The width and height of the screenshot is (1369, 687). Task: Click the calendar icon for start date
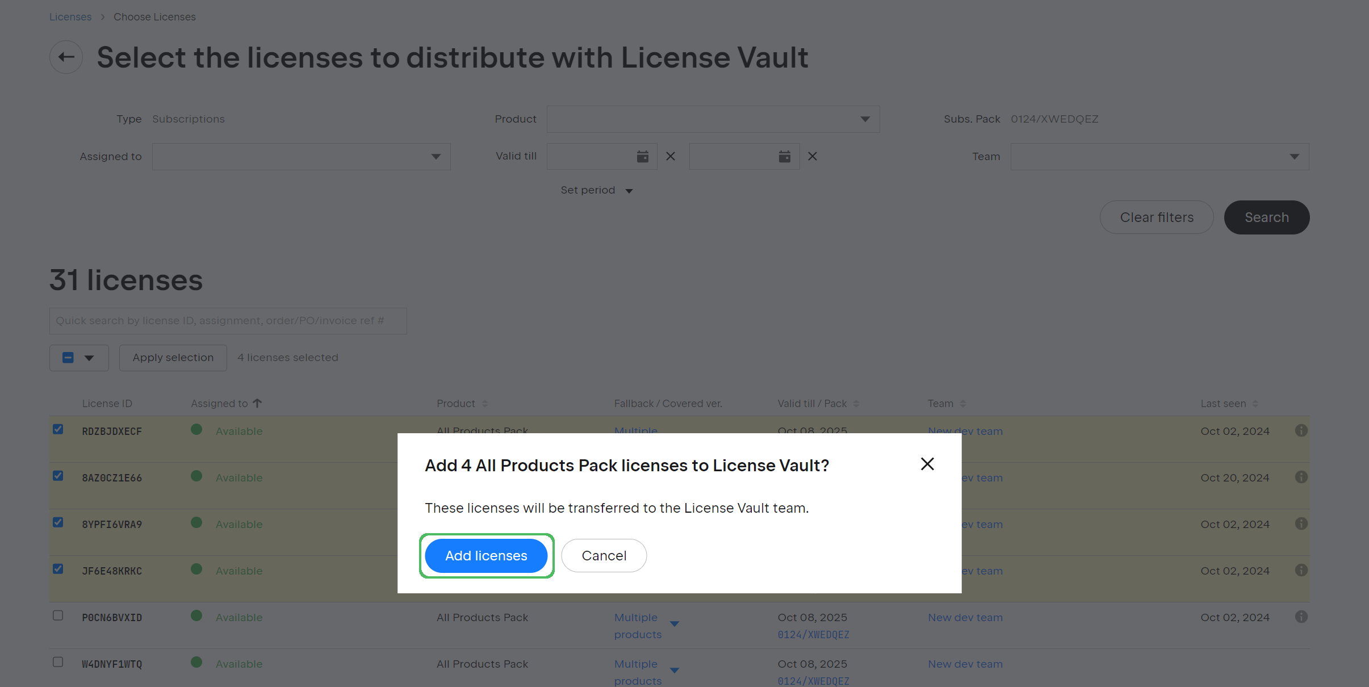point(642,157)
